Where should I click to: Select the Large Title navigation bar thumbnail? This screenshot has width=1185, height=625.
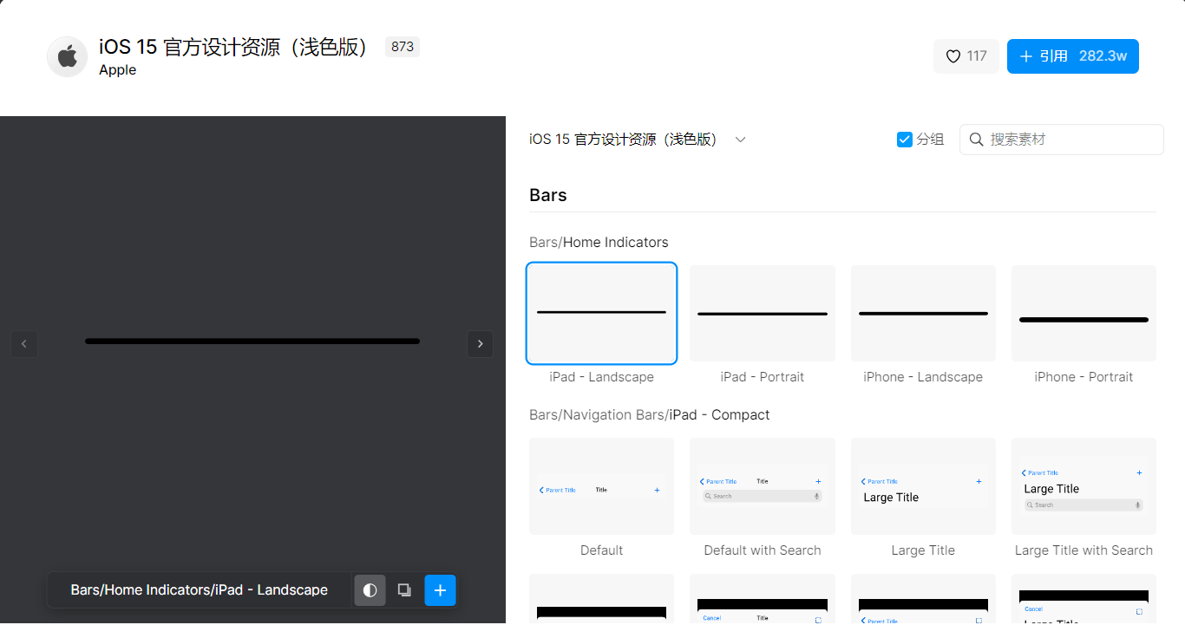coord(923,486)
